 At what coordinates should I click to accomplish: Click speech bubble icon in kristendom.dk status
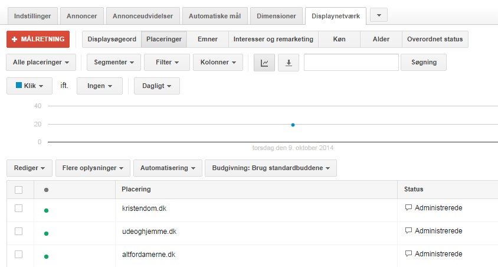point(408,208)
